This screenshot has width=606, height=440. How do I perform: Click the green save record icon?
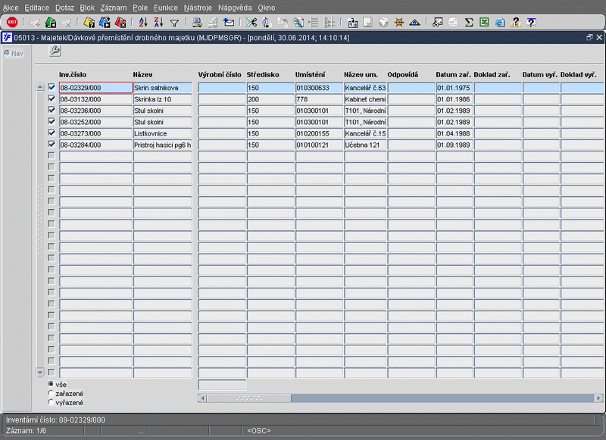51,23
